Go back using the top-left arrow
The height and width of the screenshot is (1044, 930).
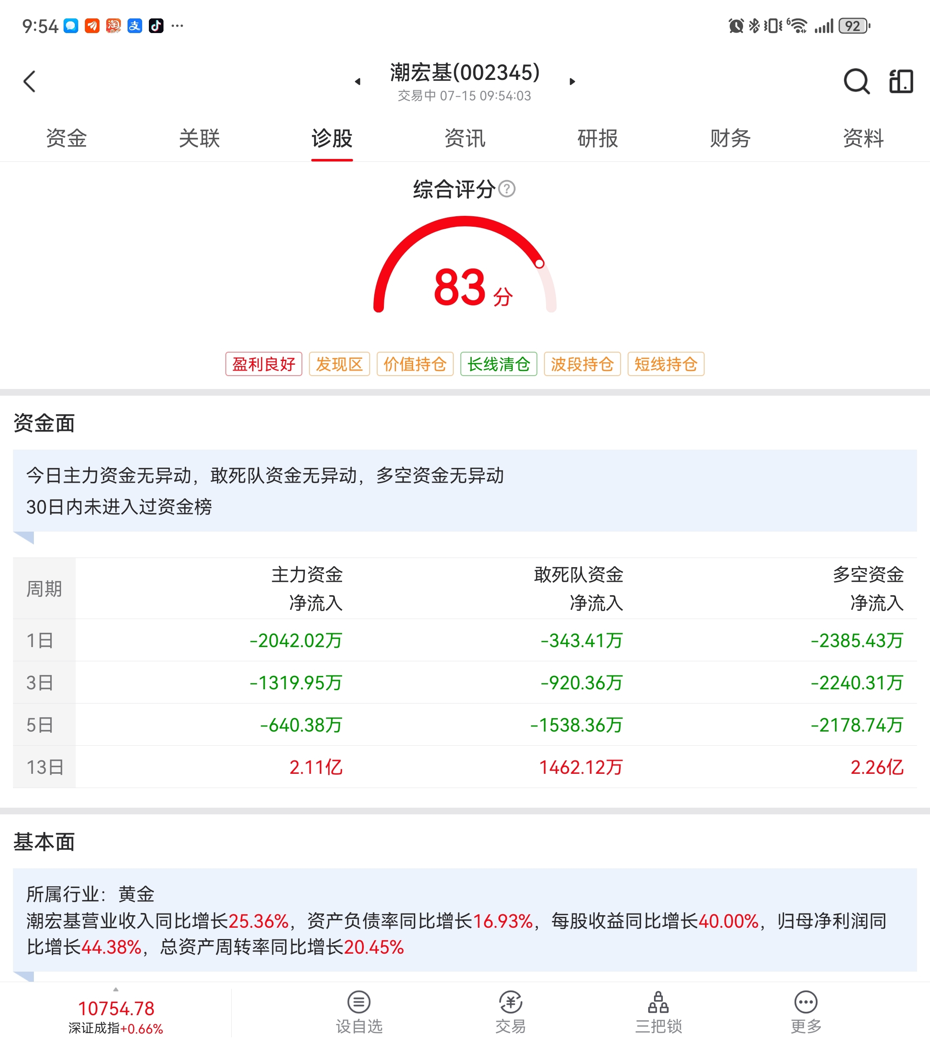(x=30, y=81)
